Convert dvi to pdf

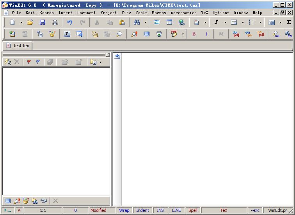point(236,34)
